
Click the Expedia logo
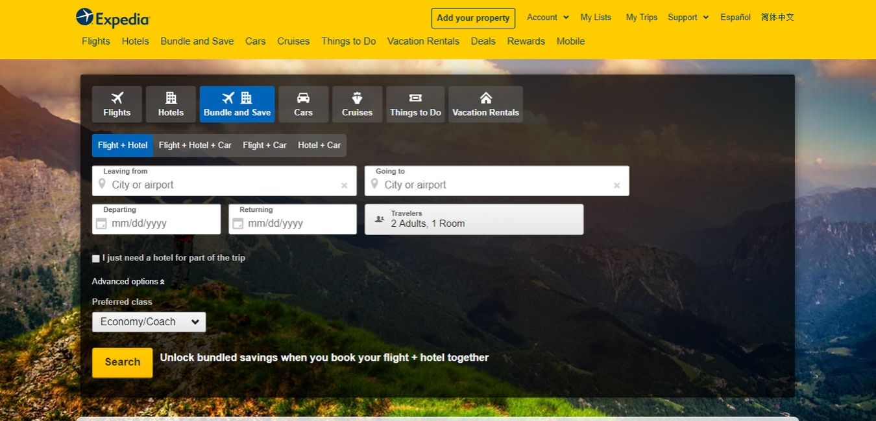[x=113, y=18]
